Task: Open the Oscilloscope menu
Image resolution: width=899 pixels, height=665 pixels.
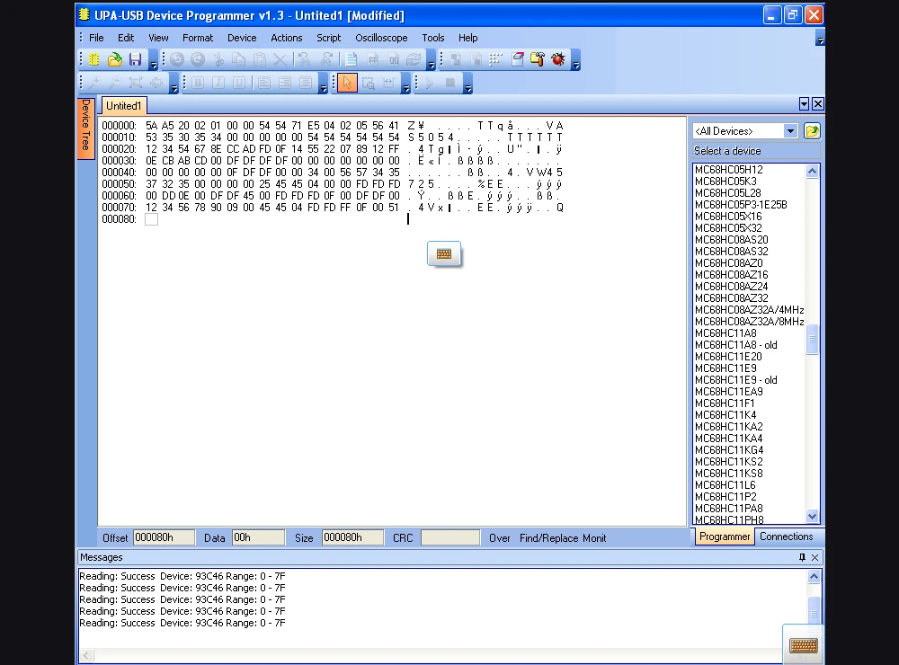Action: click(381, 38)
